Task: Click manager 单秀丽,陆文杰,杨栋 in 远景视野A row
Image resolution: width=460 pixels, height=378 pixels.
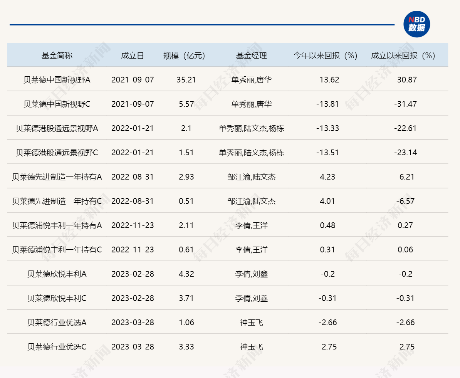Action: [252, 128]
